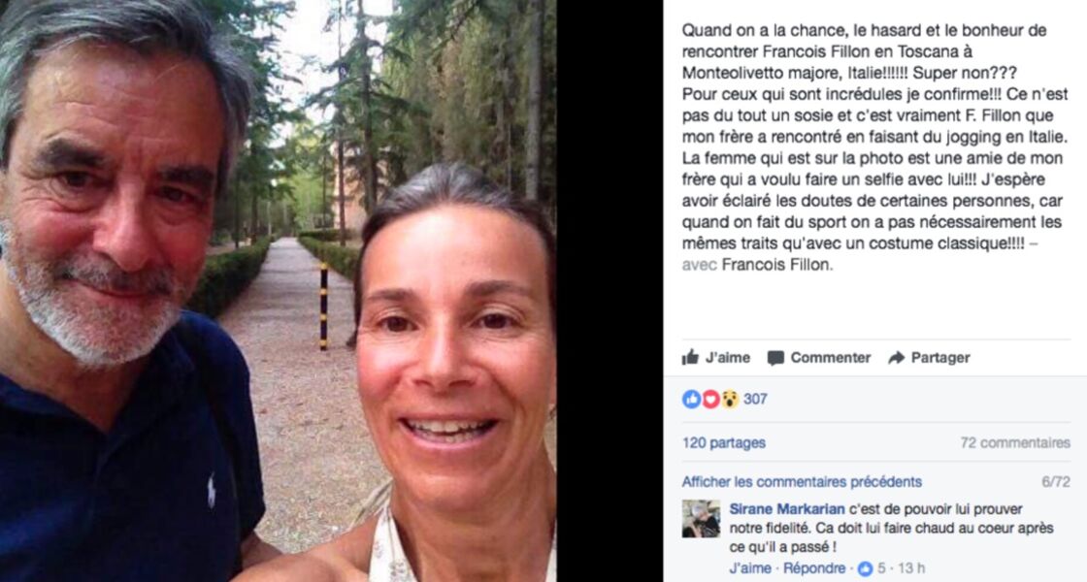Image resolution: width=1087 pixels, height=582 pixels.
Task: Click the selfie photo to view it
Action: [x=278, y=291]
